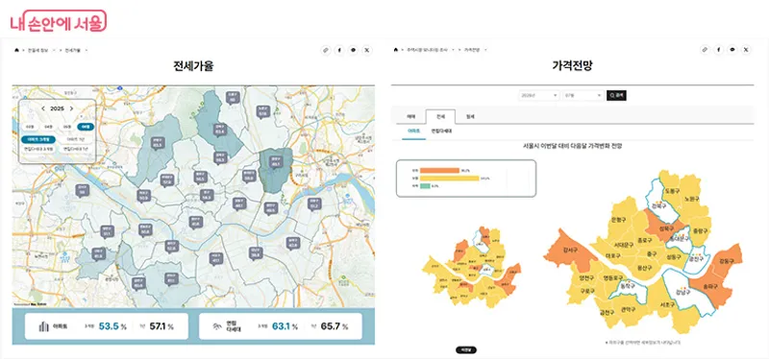Share 가격전망 page via KakaoTalk chat icon
769x359 pixels.
tap(732, 50)
